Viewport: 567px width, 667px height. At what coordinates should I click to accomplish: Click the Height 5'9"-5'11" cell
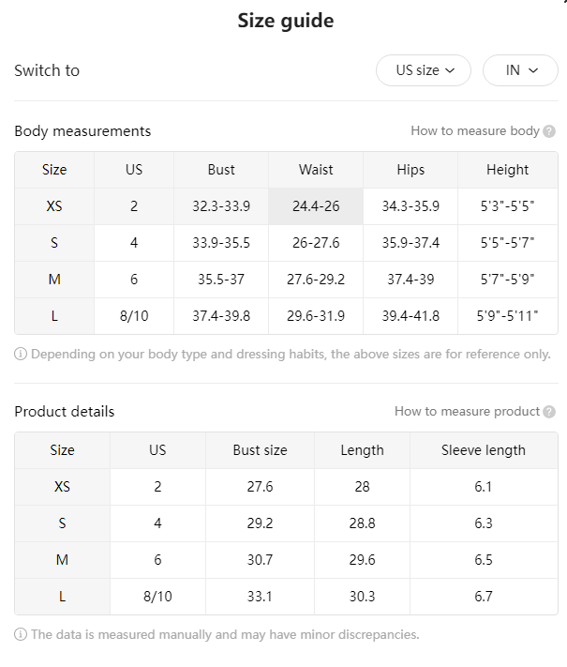pos(508,316)
